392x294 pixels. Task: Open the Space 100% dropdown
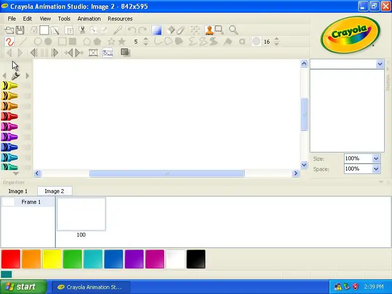pyautogui.click(x=376, y=169)
